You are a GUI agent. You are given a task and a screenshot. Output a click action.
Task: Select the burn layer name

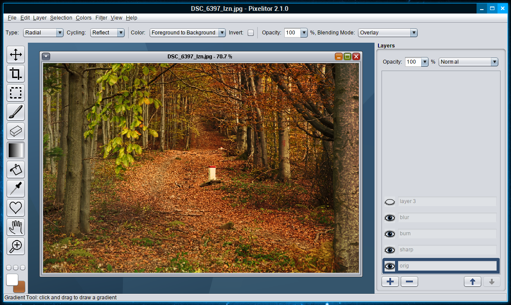click(447, 234)
